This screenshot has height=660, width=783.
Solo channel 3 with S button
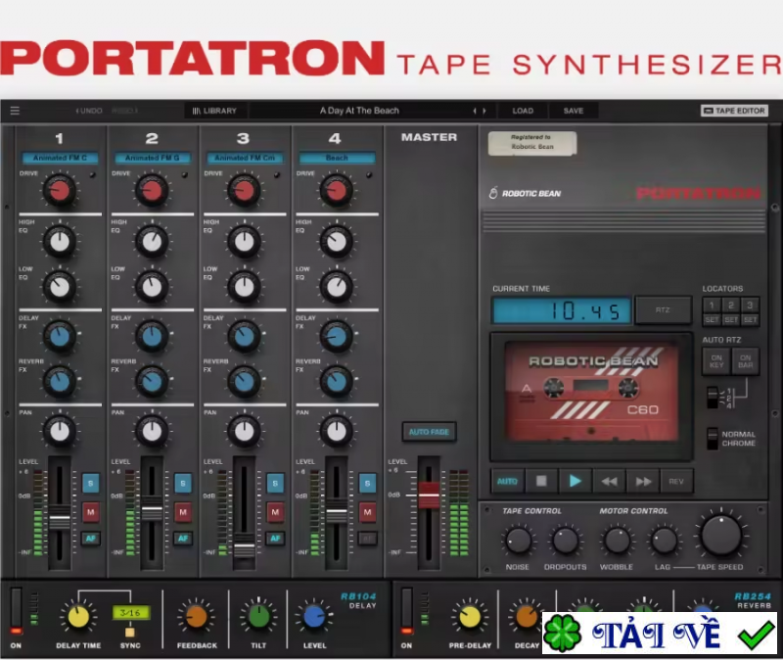pyautogui.click(x=275, y=483)
